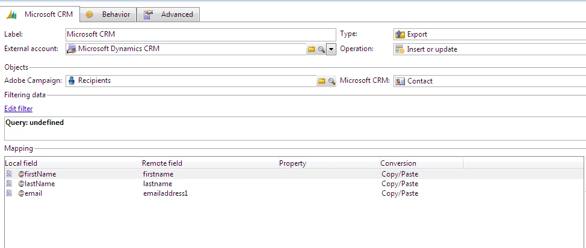Screen dimensions: 586x248
Task: Click magnifier icon beside Recipients field
Action: click(x=332, y=81)
